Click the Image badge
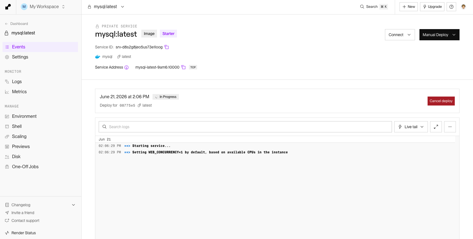This screenshot has height=239, width=473. pyautogui.click(x=149, y=34)
